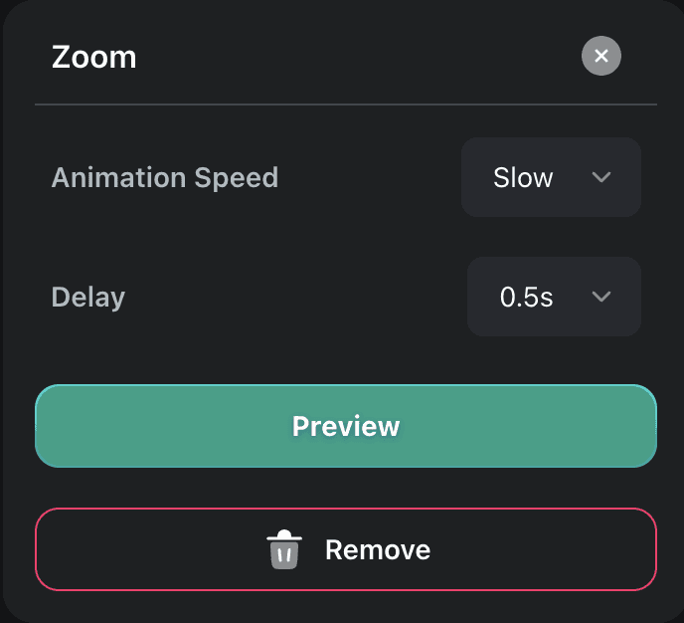This screenshot has width=684, height=623.
Task: Play the zoom animation preview
Action: [346, 426]
